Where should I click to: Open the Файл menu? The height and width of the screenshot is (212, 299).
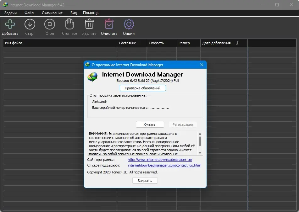pyautogui.click(x=29, y=13)
